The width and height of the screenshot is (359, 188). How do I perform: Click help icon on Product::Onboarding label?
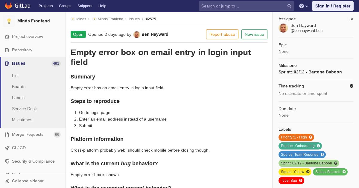coord(318,146)
